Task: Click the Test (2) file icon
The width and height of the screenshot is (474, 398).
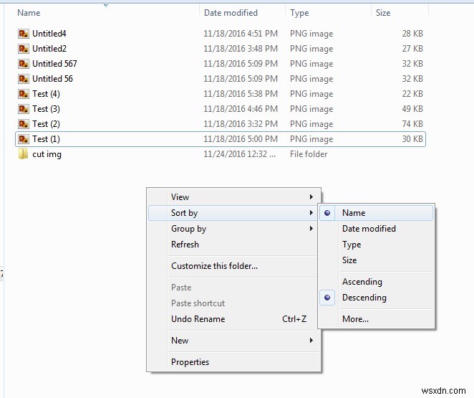Action: tap(24, 124)
